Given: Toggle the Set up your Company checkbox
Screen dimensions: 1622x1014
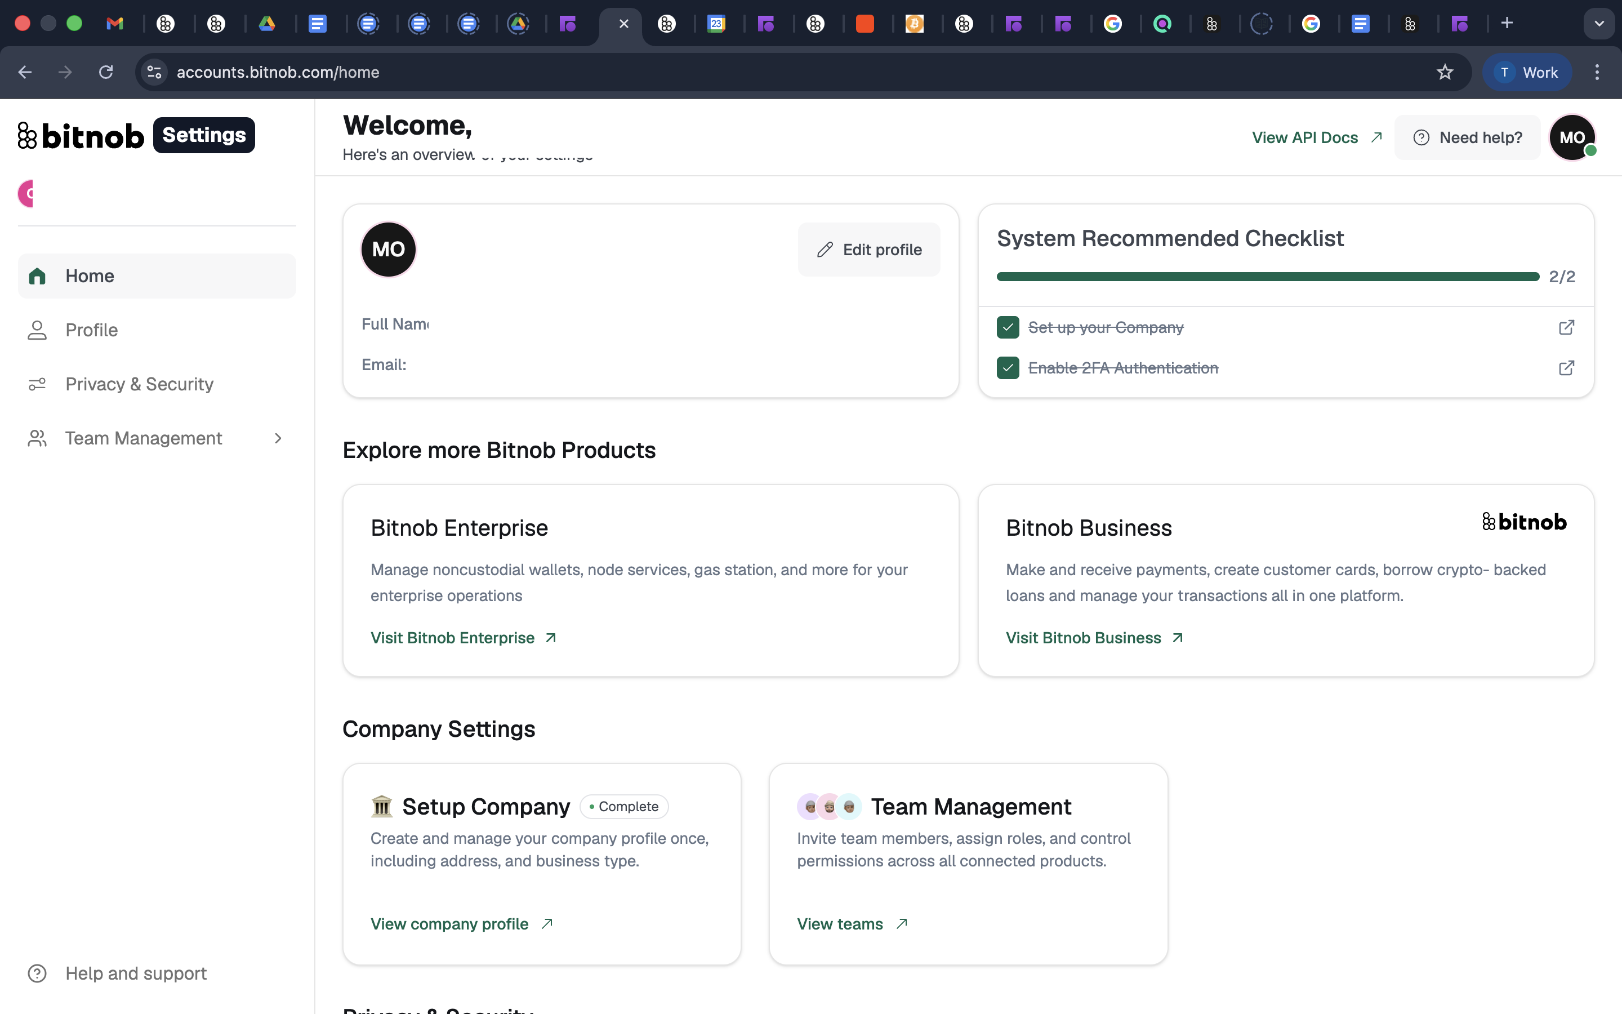Looking at the screenshot, I should tap(1008, 327).
